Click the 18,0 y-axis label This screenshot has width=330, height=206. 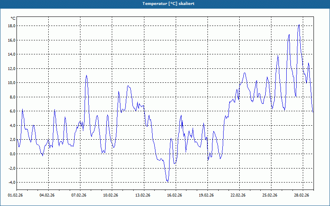point(12,26)
